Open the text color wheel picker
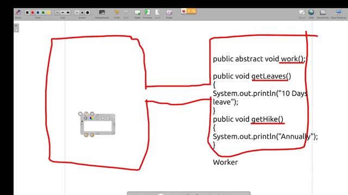The width and height of the screenshot is (348, 195). (x=91, y=118)
